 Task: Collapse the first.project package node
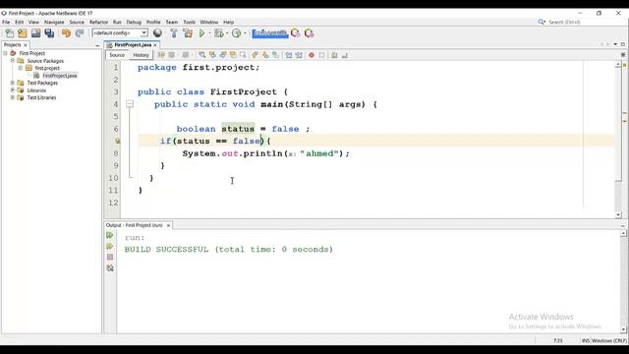[21, 68]
